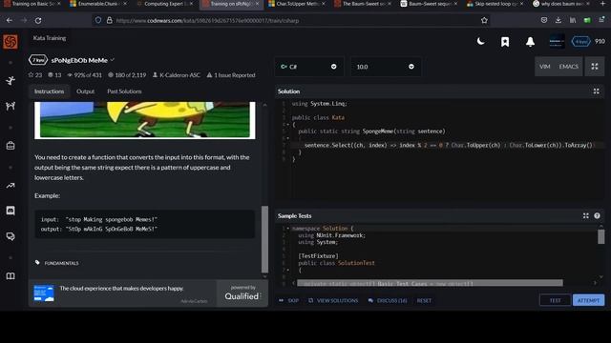Toggle fullscreen editor layout button
Screen dimensions: 611x343
595,67
